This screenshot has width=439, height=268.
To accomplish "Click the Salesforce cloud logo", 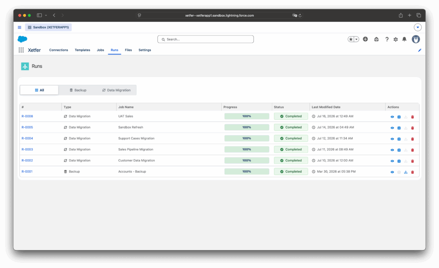I will point(22,39).
